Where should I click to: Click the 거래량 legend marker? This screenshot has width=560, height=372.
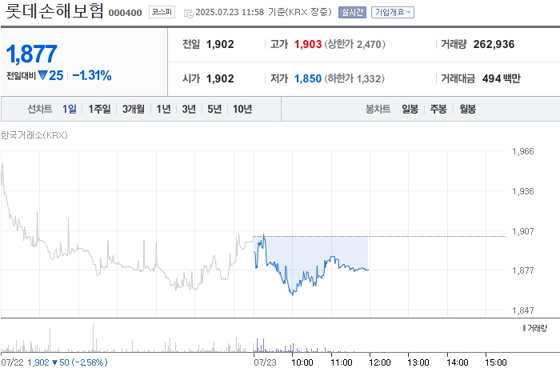tap(524, 328)
